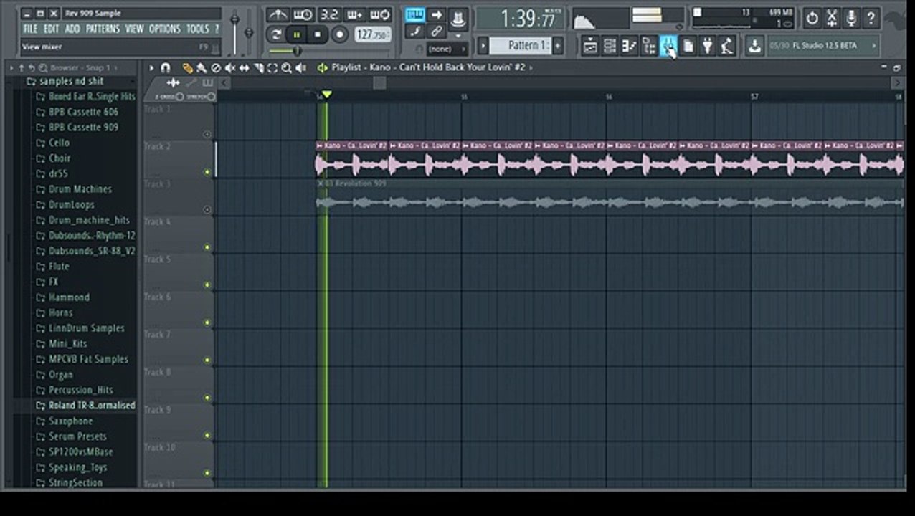
Task: Select the paint brush tool in playlist toolbar
Action: [x=202, y=68]
